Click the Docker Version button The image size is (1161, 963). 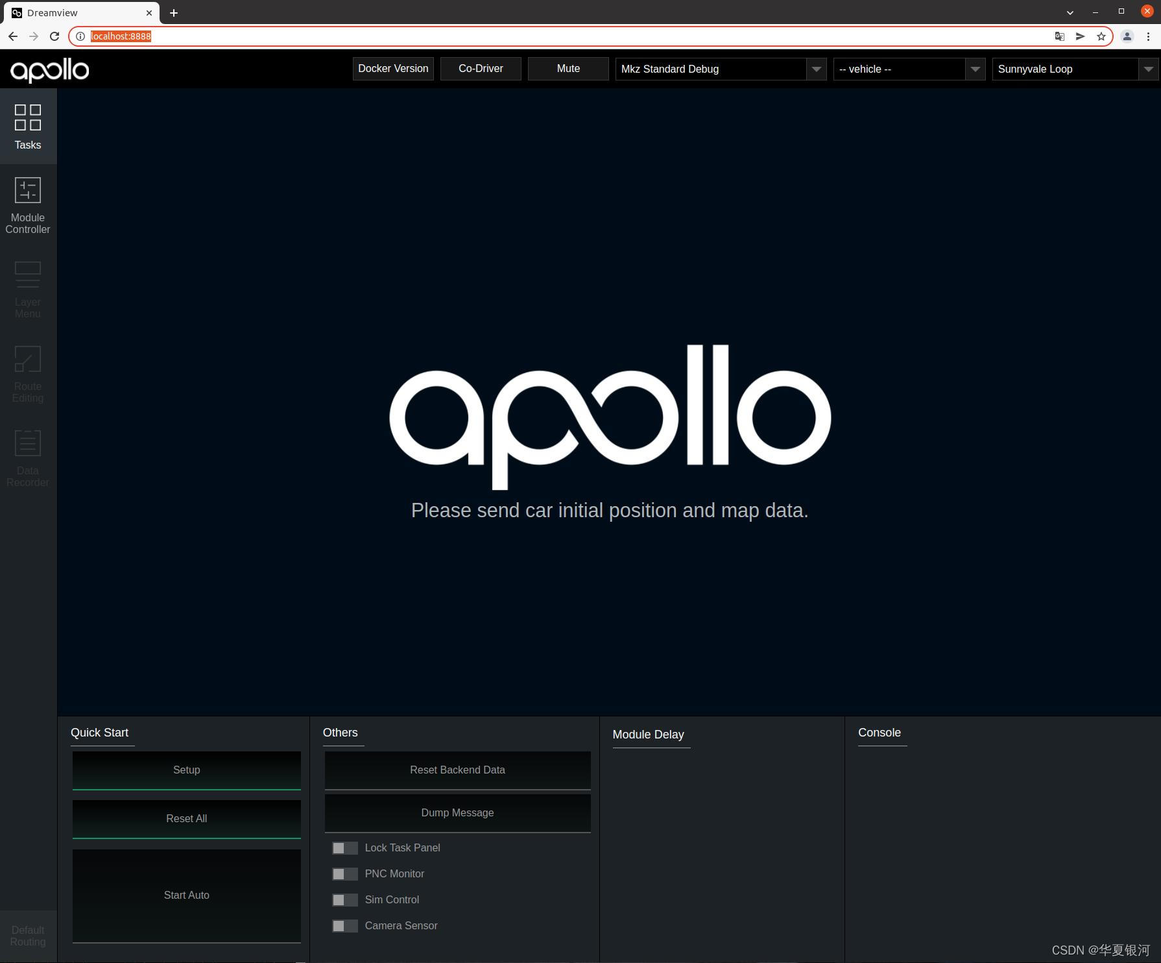click(x=393, y=69)
